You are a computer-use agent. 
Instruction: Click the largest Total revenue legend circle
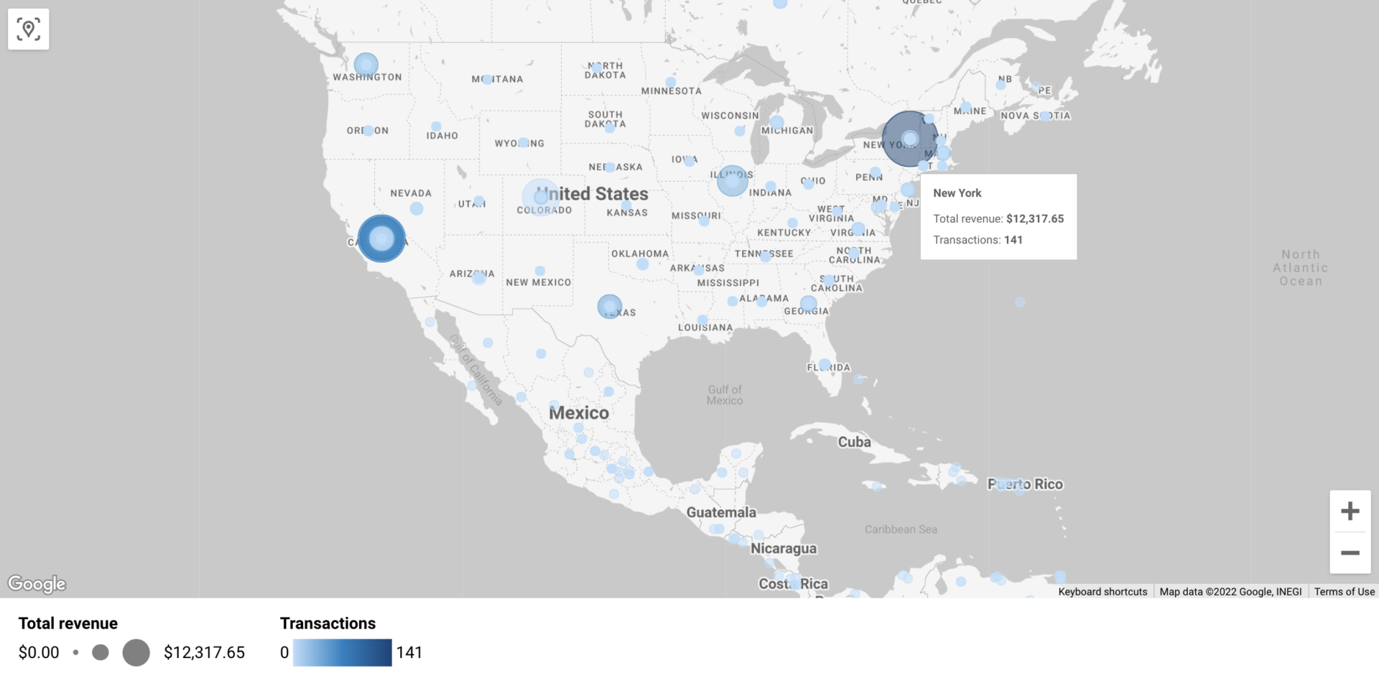[x=136, y=653]
